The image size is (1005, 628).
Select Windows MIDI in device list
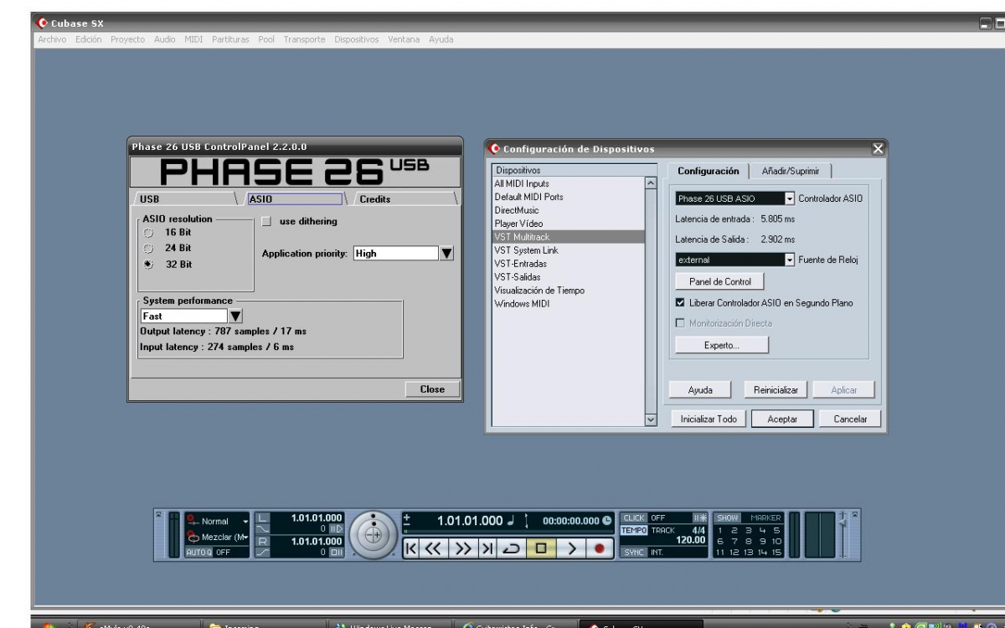[x=522, y=304]
